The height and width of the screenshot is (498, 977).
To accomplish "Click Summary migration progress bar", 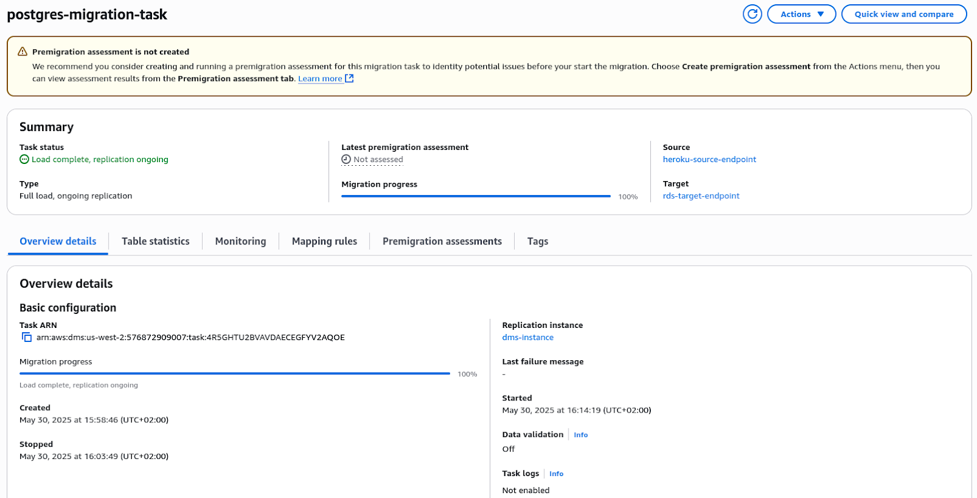I will coord(476,196).
